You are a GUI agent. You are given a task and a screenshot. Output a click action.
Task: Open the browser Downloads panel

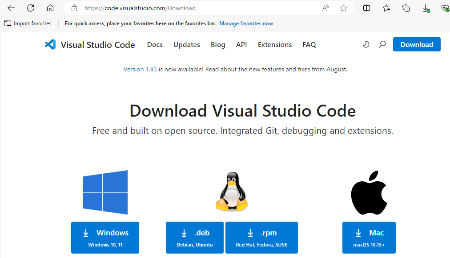tap(426, 8)
